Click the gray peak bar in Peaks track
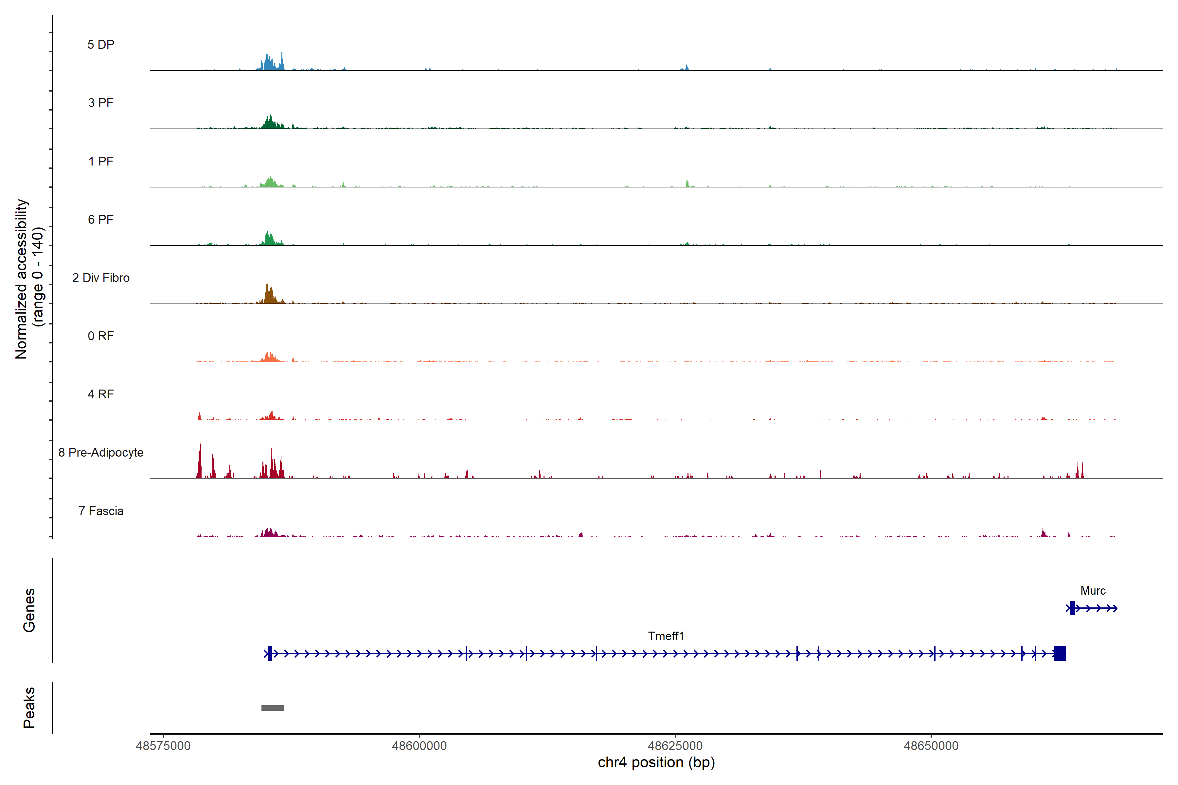Viewport: 1178px width, 785px height. pos(273,707)
